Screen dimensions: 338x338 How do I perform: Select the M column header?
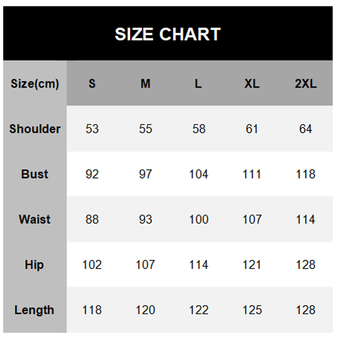(145, 84)
